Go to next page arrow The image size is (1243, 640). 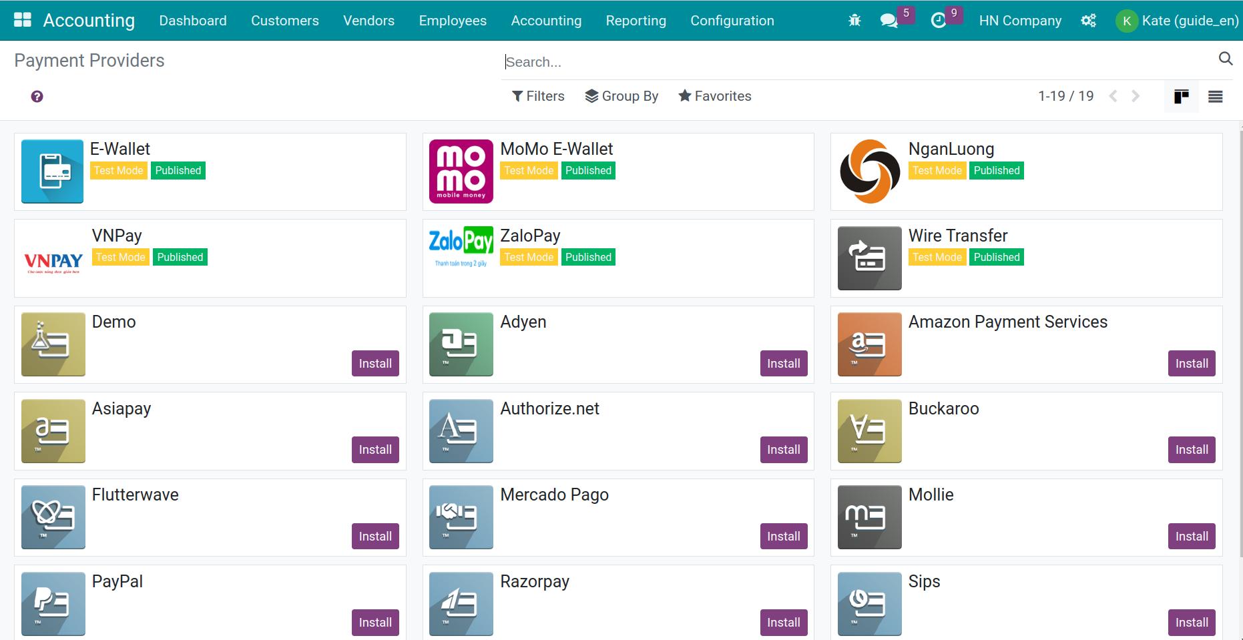pyautogui.click(x=1136, y=96)
